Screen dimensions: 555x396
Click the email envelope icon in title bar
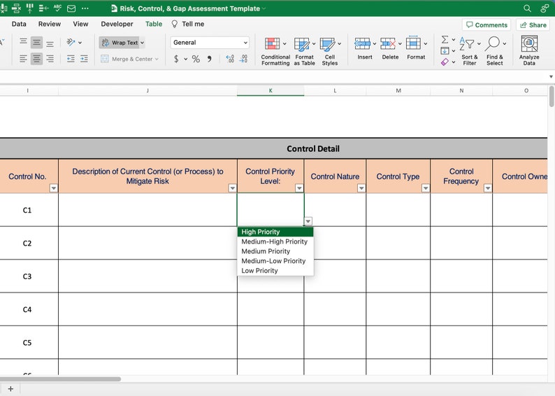click(x=71, y=8)
